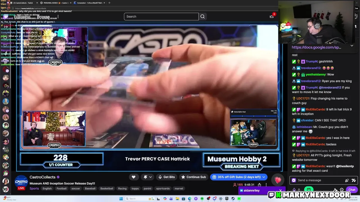360x202 pixels.
Task: Click the floating red heart reaction
Action: pos(278,180)
